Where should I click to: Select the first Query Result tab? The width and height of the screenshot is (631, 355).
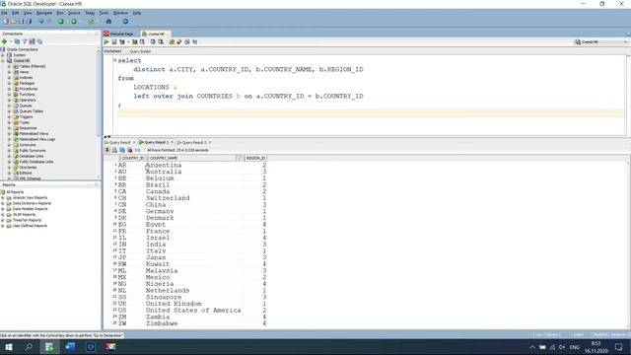(x=119, y=142)
